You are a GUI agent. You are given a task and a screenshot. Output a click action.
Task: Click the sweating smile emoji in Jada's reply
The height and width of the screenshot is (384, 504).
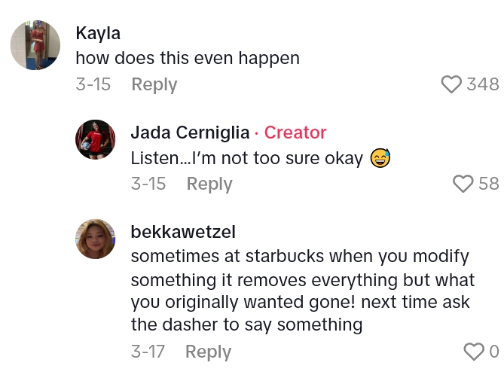point(380,159)
